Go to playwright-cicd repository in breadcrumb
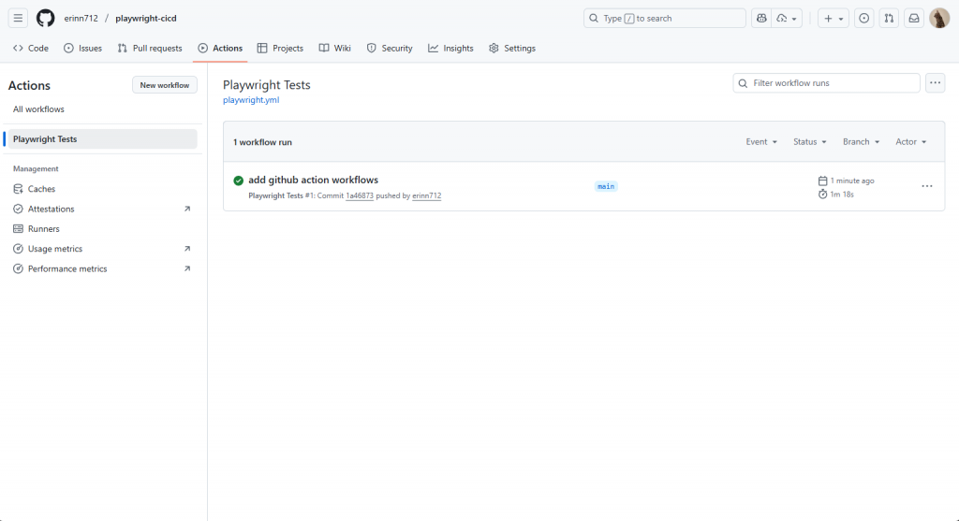Screen dimensions: 959x521 145,19
